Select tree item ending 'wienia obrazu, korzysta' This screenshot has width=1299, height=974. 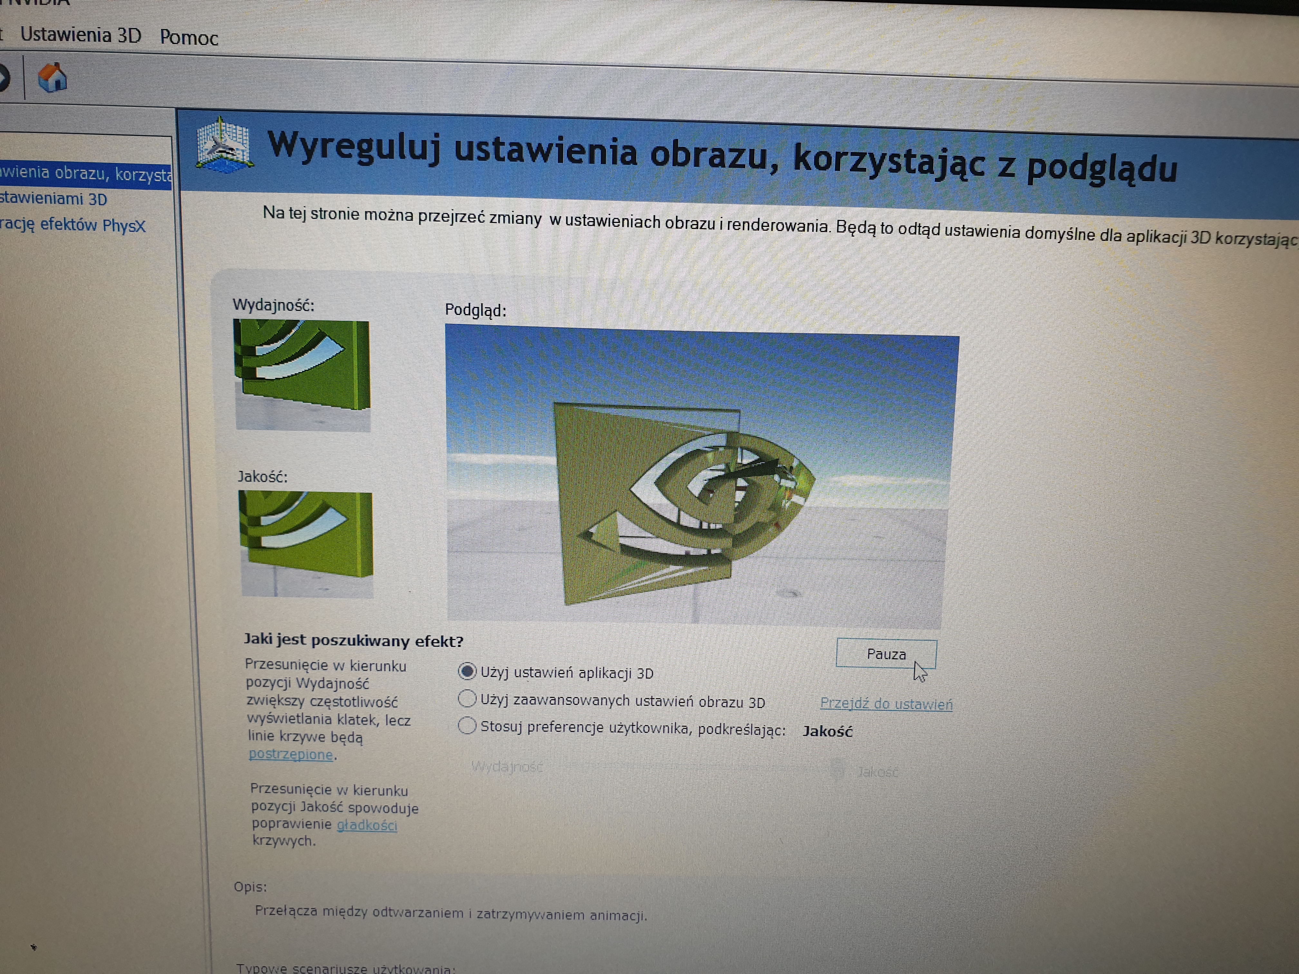click(86, 174)
